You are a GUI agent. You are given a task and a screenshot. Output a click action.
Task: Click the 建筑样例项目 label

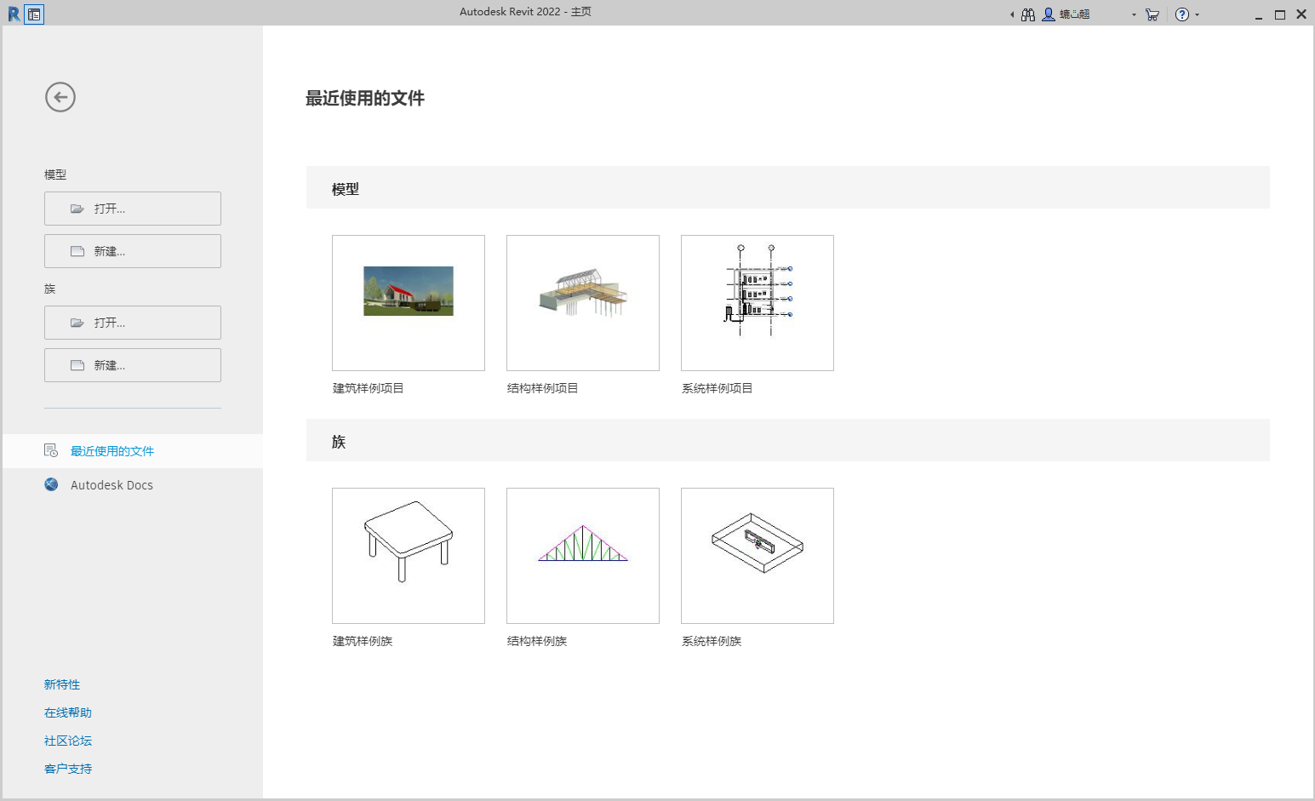[x=368, y=388]
